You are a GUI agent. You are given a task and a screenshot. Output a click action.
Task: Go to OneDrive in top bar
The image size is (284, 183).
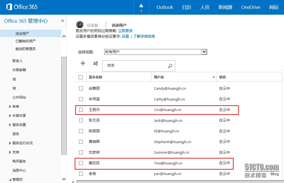(251, 7)
